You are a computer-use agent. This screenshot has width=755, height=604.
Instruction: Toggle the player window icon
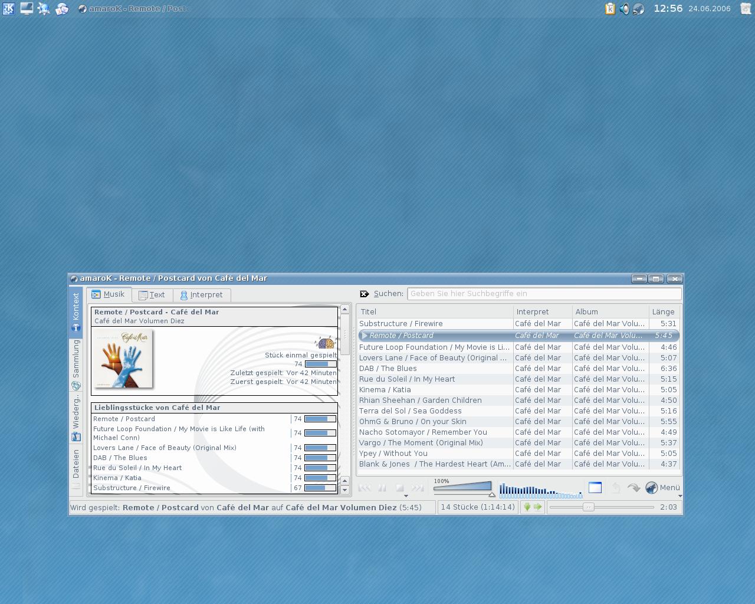595,487
